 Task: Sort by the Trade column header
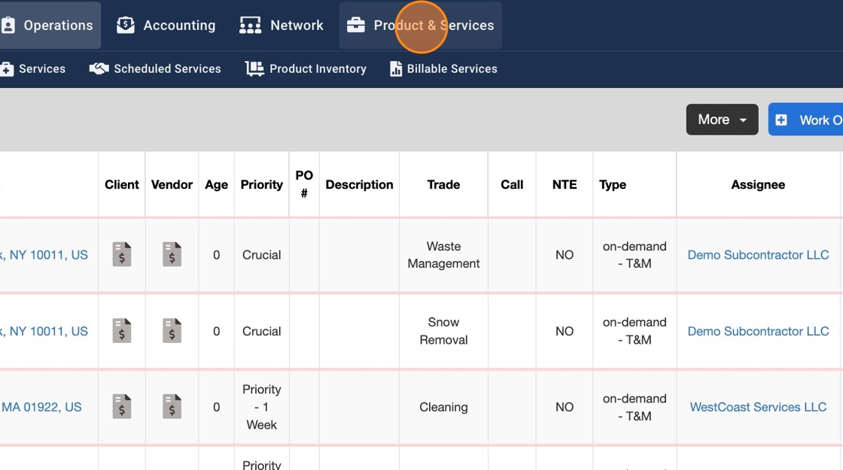pos(443,184)
